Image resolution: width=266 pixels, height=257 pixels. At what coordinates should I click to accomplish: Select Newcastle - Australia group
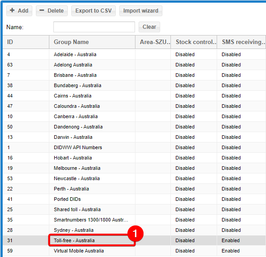click(x=77, y=179)
